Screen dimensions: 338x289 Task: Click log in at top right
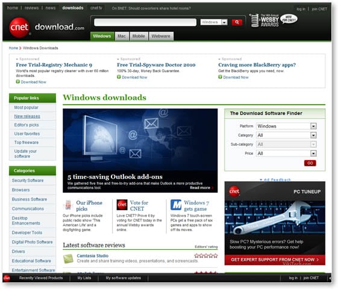301,9
